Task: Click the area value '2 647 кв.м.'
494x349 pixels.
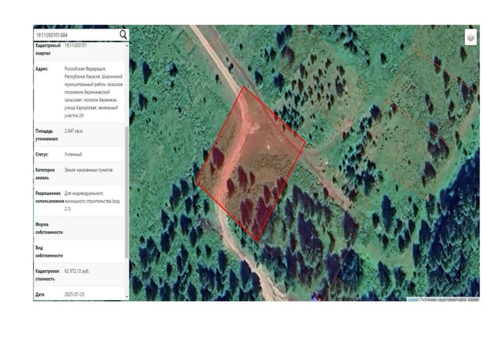Action: [74, 131]
